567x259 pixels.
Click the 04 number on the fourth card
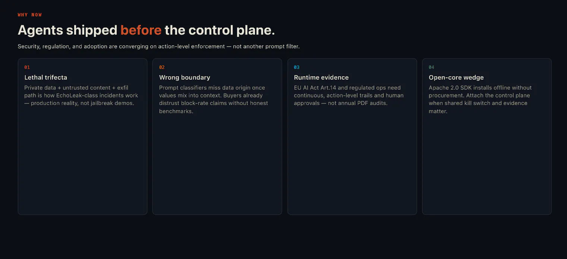(431, 67)
